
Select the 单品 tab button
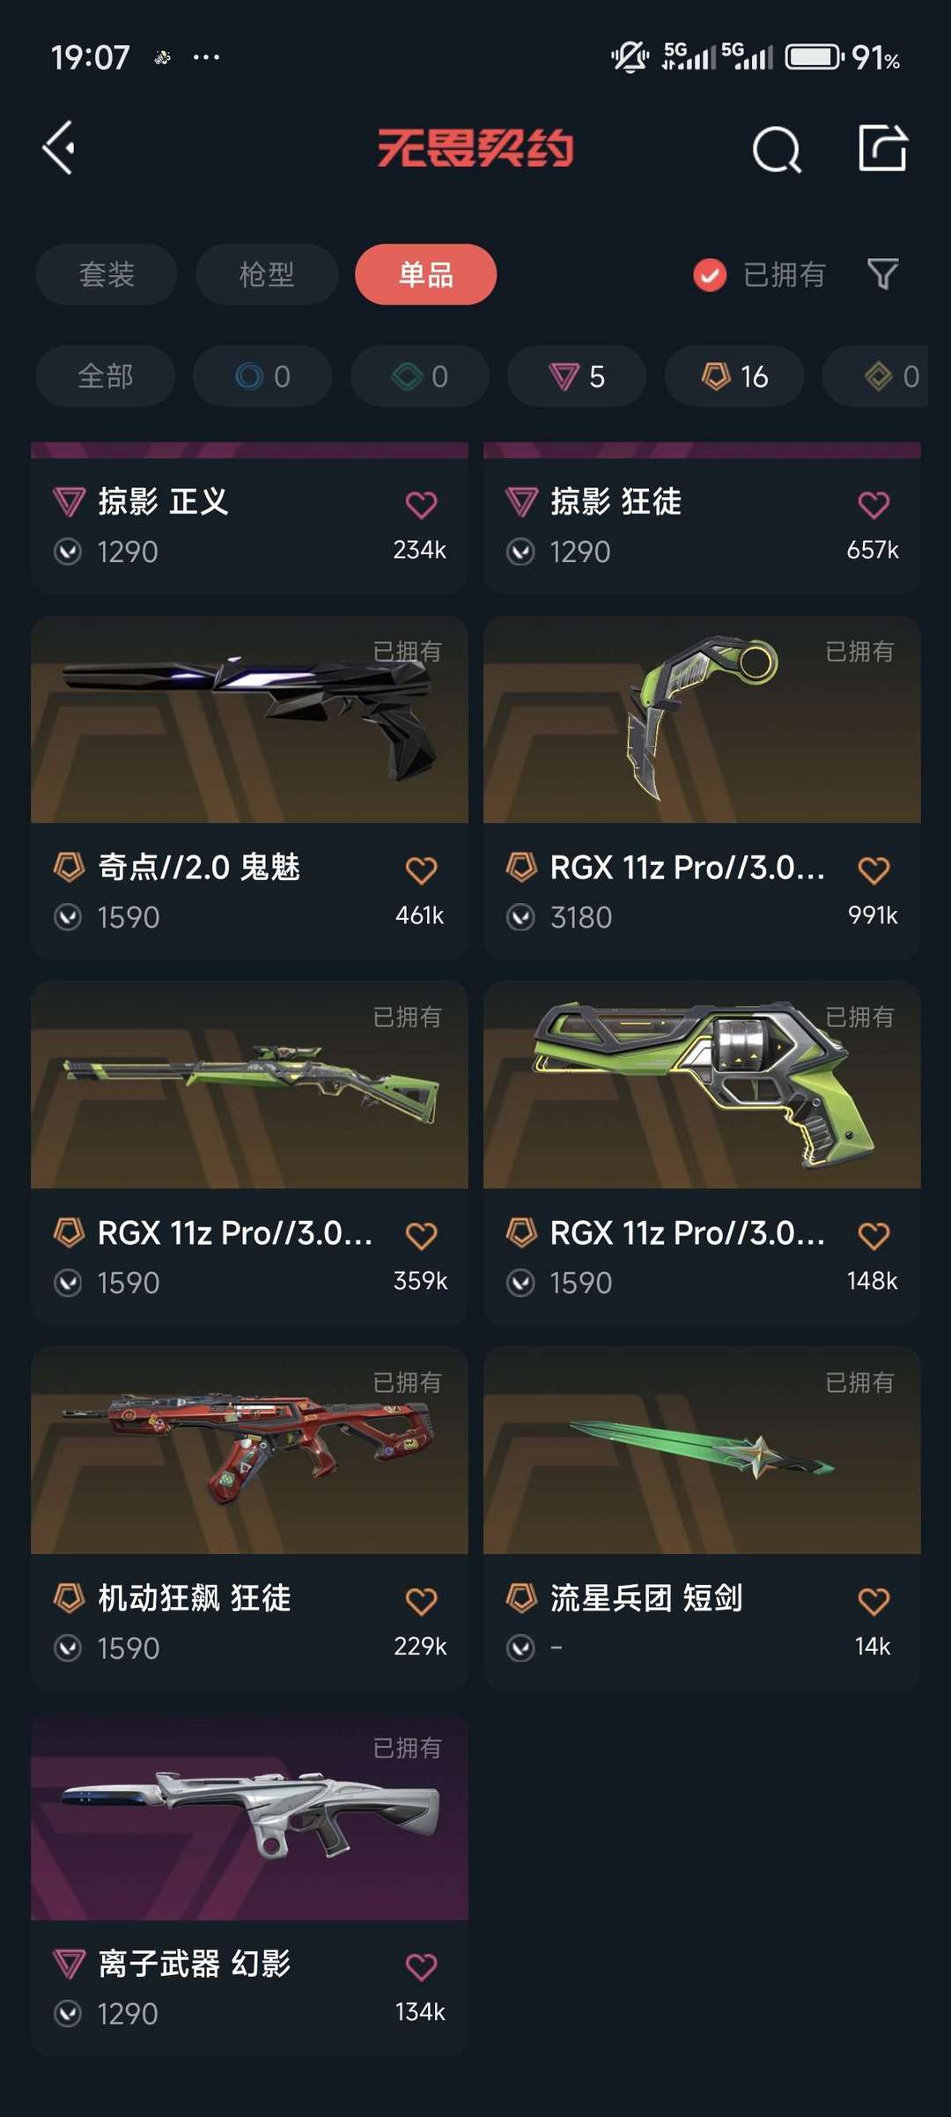point(426,274)
